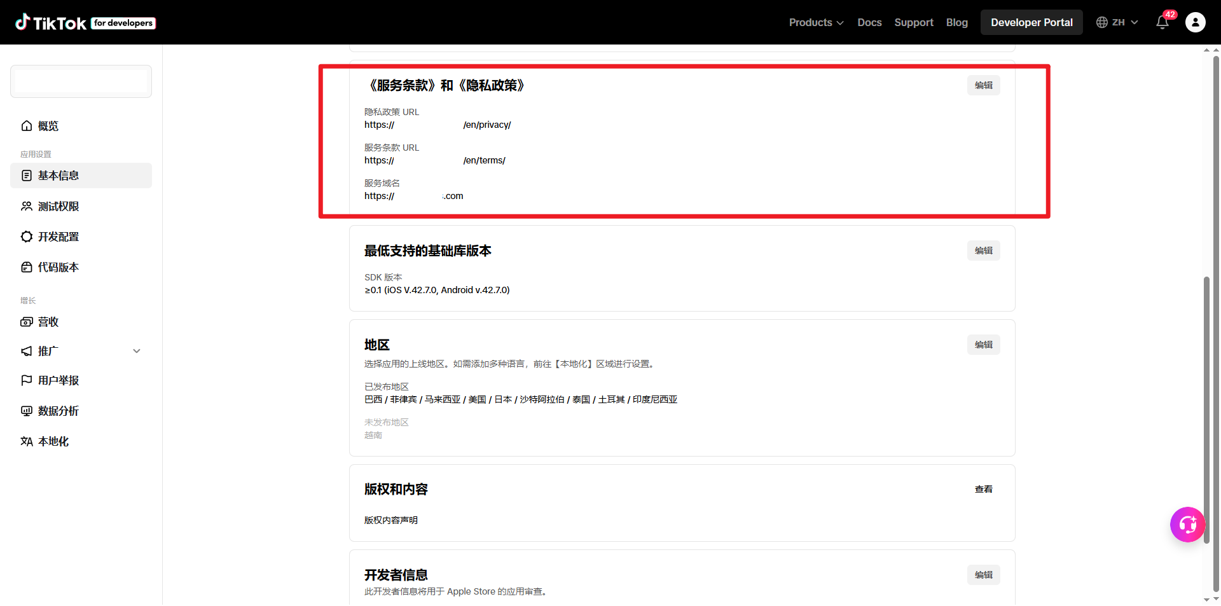This screenshot has height=606, width=1221.
Task: Open 用户举报 in the sidebar
Action: click(81, 380)
